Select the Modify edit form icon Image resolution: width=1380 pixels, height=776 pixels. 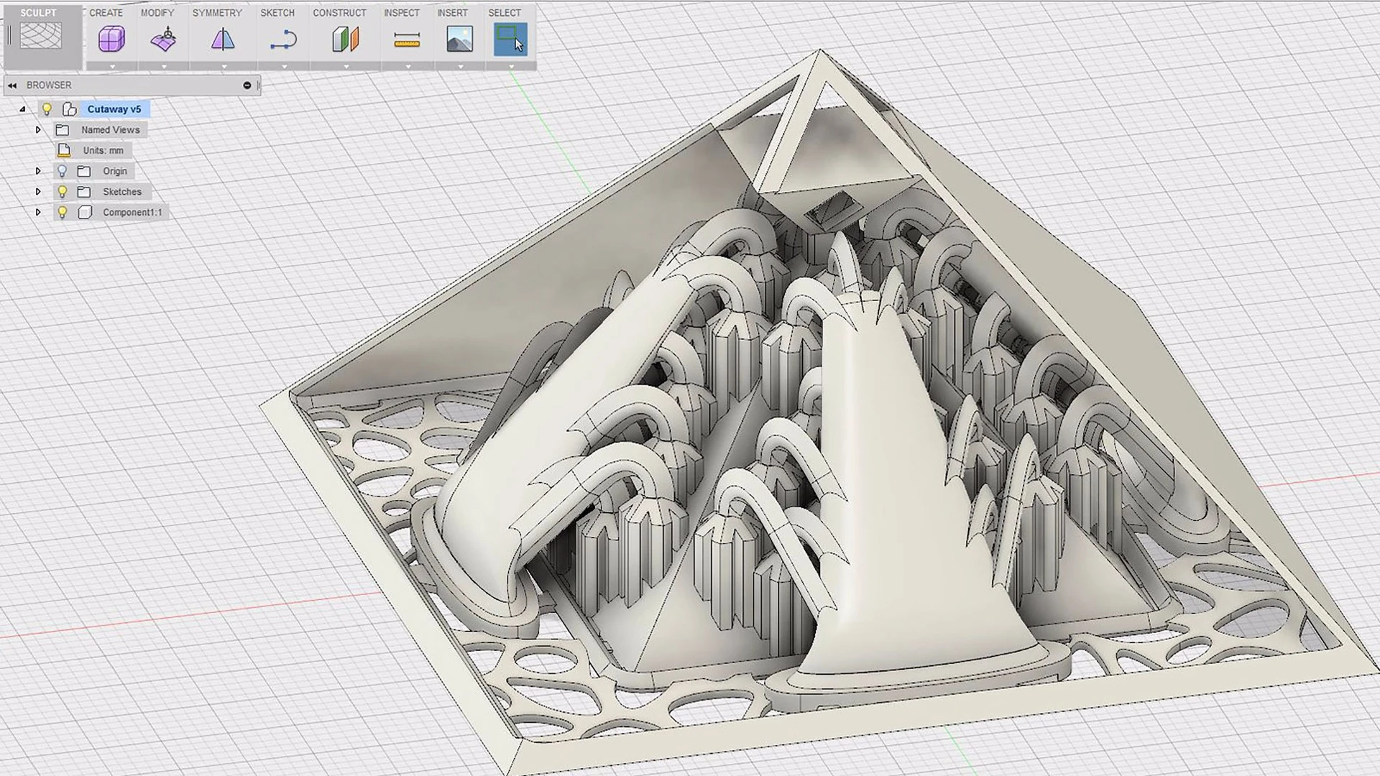coord(164,39)
